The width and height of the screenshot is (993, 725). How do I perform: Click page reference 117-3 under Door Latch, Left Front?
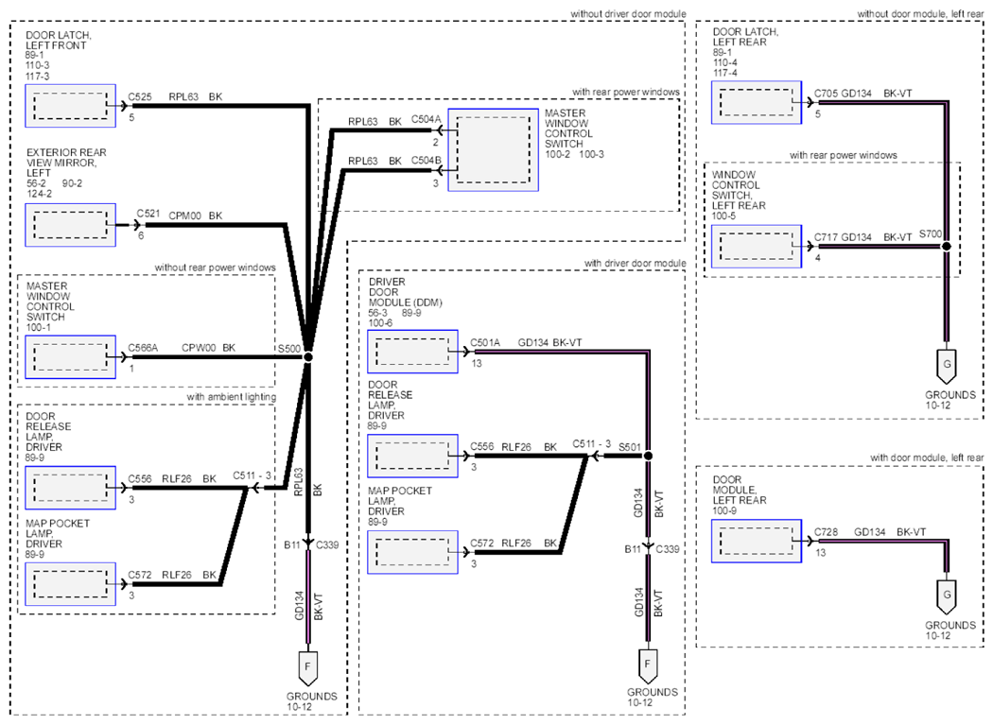pyautogui.click(x=38, y=76)
